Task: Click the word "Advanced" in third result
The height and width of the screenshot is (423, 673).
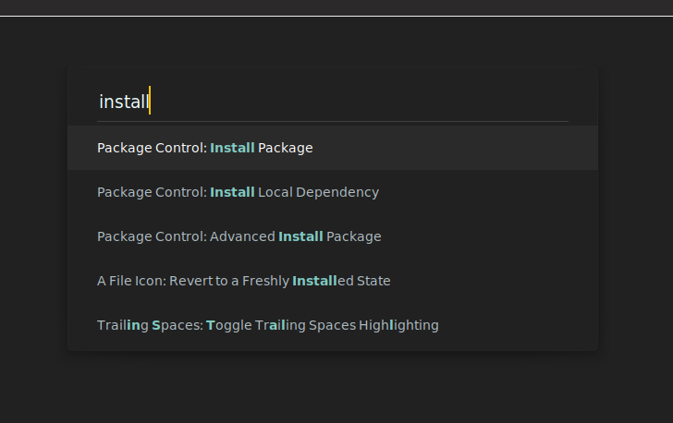Action: [242, 236]
